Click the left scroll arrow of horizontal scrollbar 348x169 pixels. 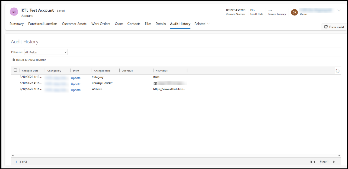click(13, 155)
